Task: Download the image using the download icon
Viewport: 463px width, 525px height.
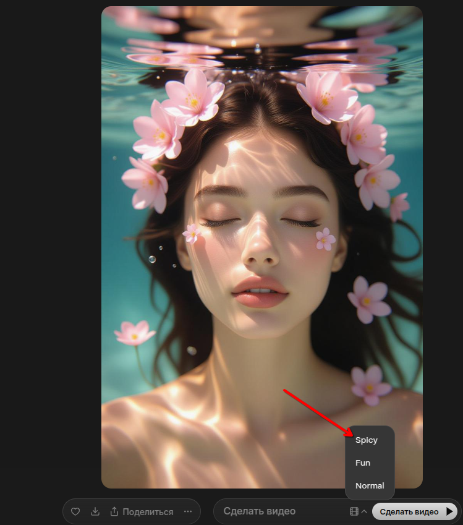Action: pos(95,511)
